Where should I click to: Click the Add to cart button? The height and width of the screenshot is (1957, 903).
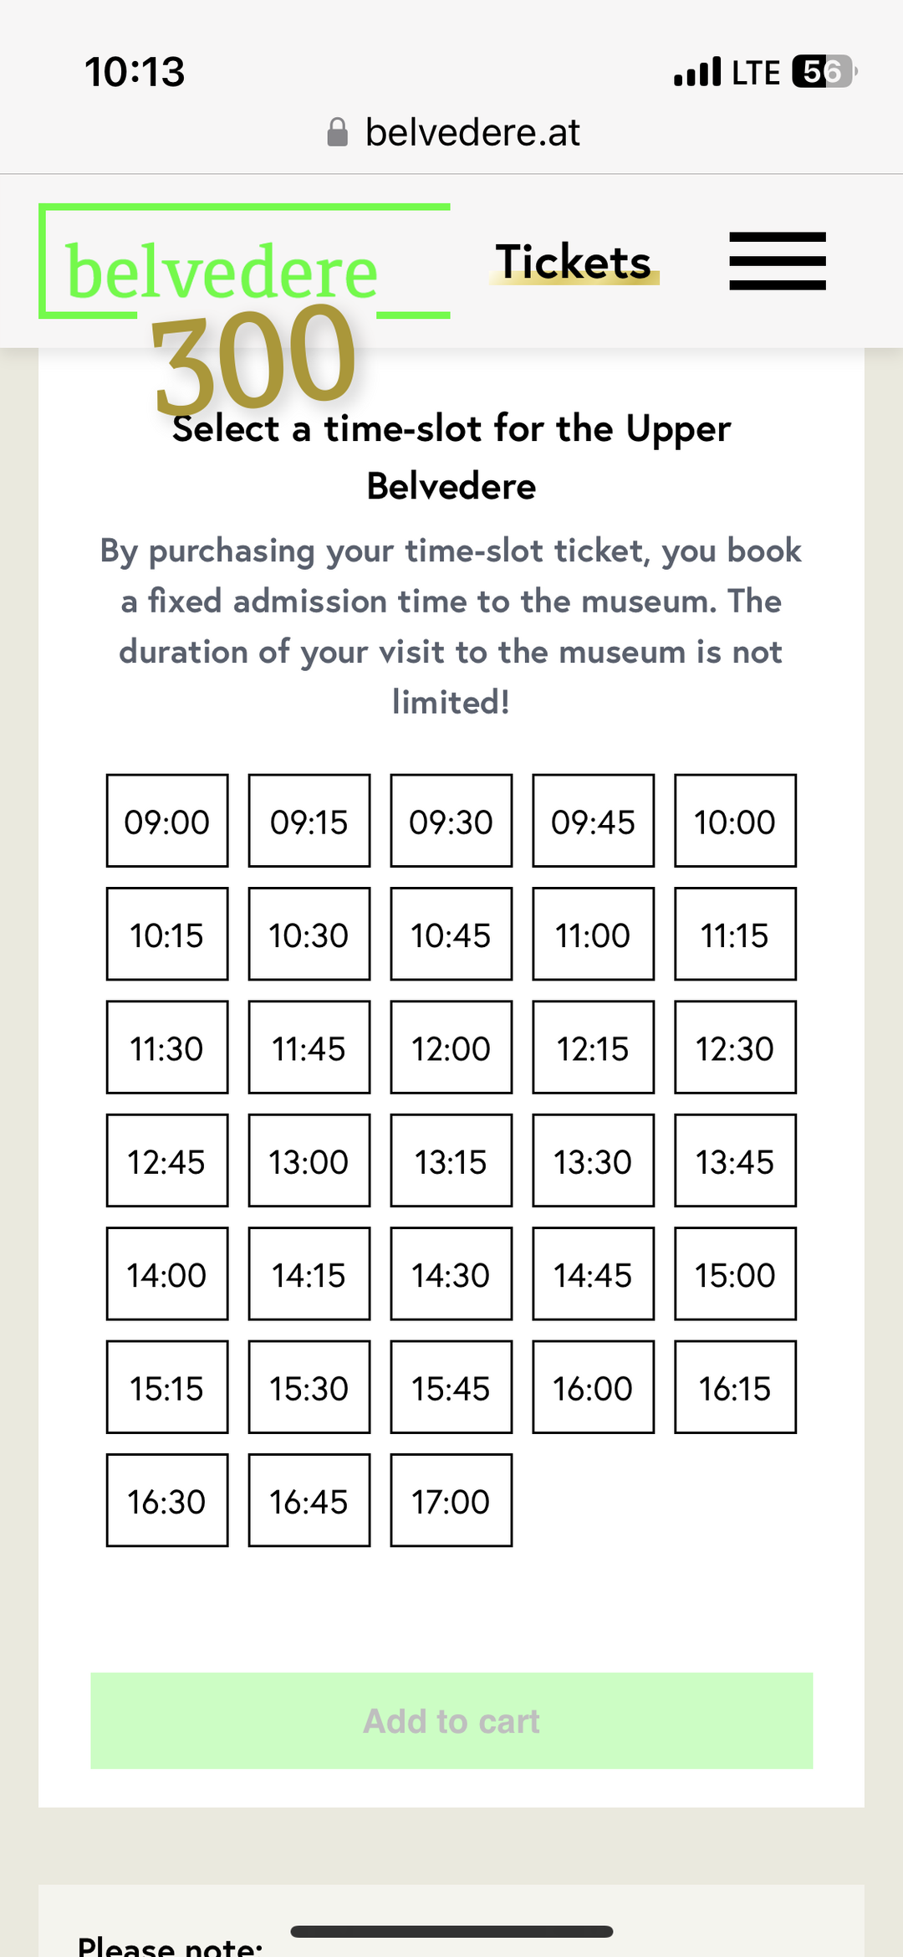451,1721
